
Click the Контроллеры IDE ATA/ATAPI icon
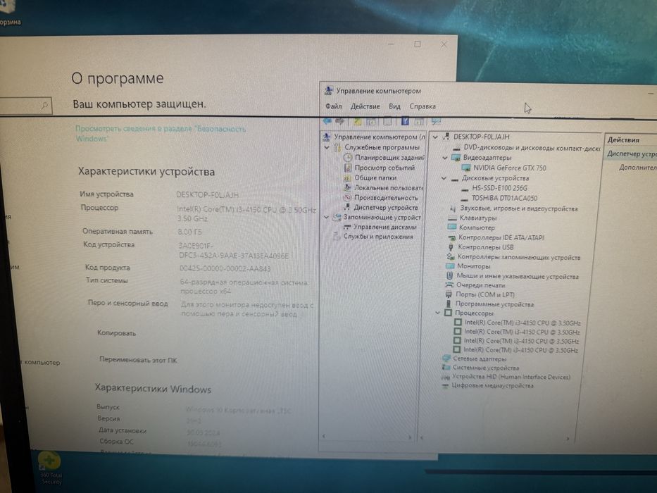(451, 238)
